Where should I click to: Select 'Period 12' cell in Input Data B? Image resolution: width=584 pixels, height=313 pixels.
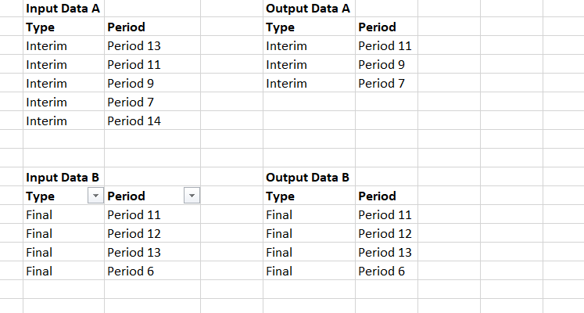134,234
